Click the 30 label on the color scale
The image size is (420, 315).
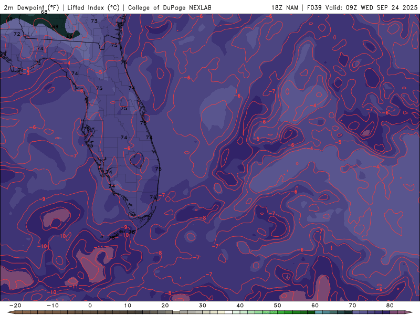point(203,306)
